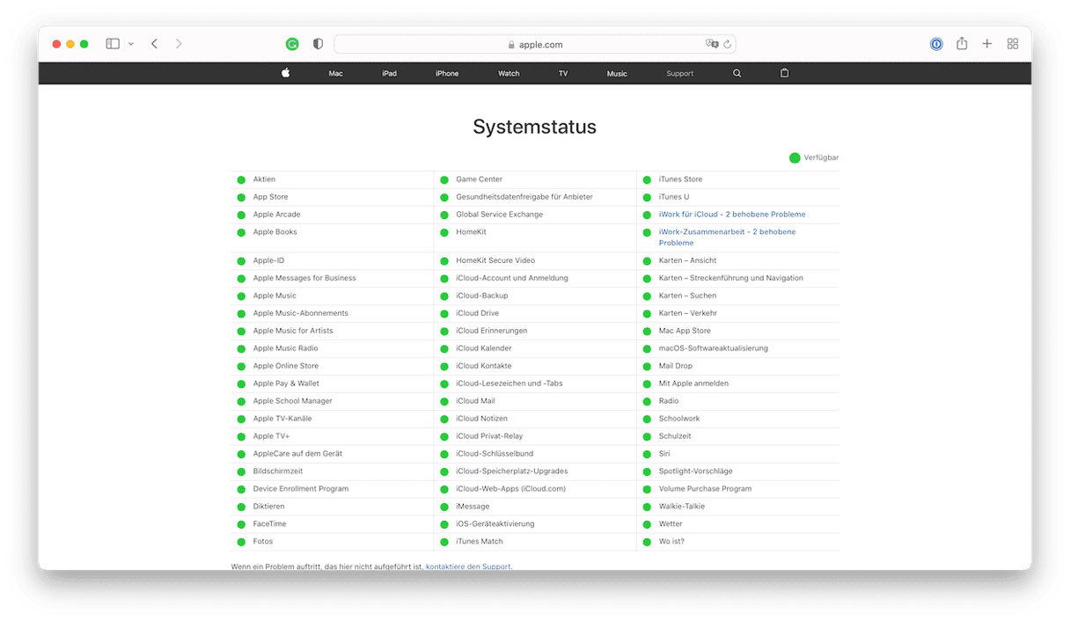Click the status dot next to HomeKit
The width and height of the screenshot is (1070, 621).
pos(444,232)
